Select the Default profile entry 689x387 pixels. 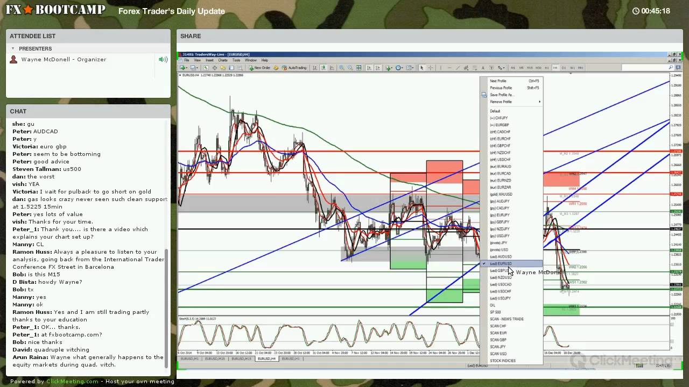point(511,111)
